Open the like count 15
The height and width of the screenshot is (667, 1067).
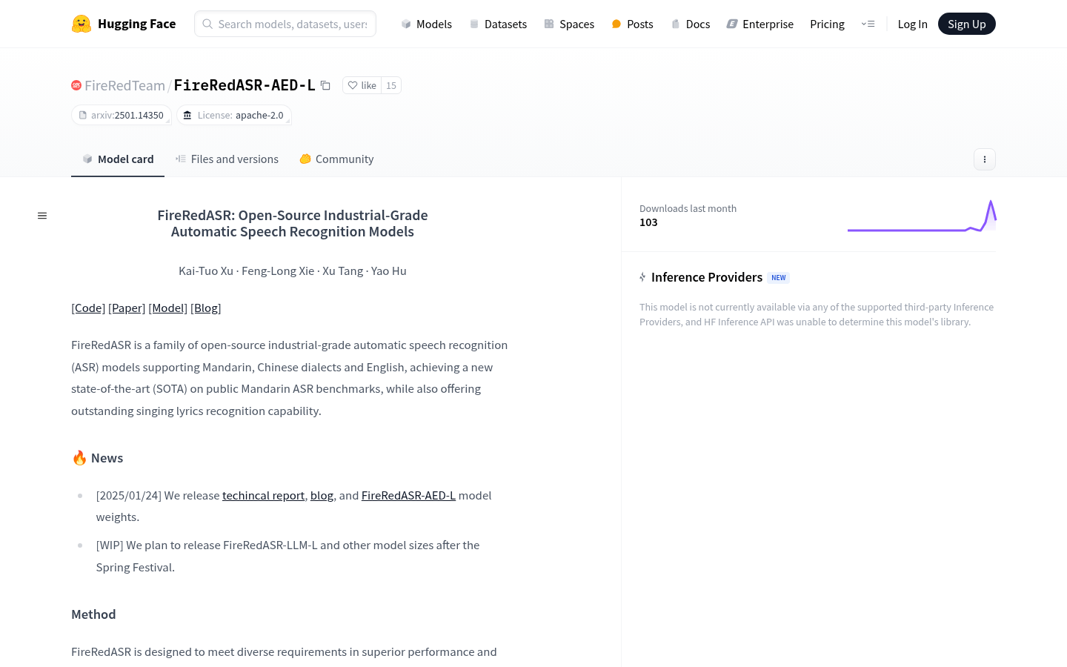pyautogui.click(x=391, y=85)
